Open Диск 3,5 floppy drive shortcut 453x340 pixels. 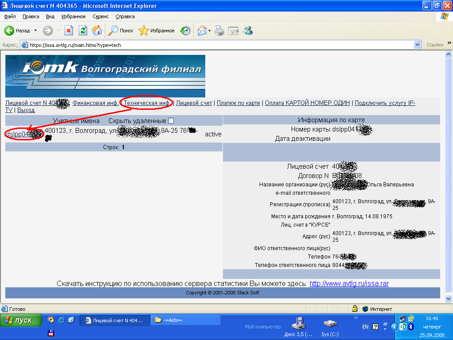pyautogui.click(x=298, y=327)
